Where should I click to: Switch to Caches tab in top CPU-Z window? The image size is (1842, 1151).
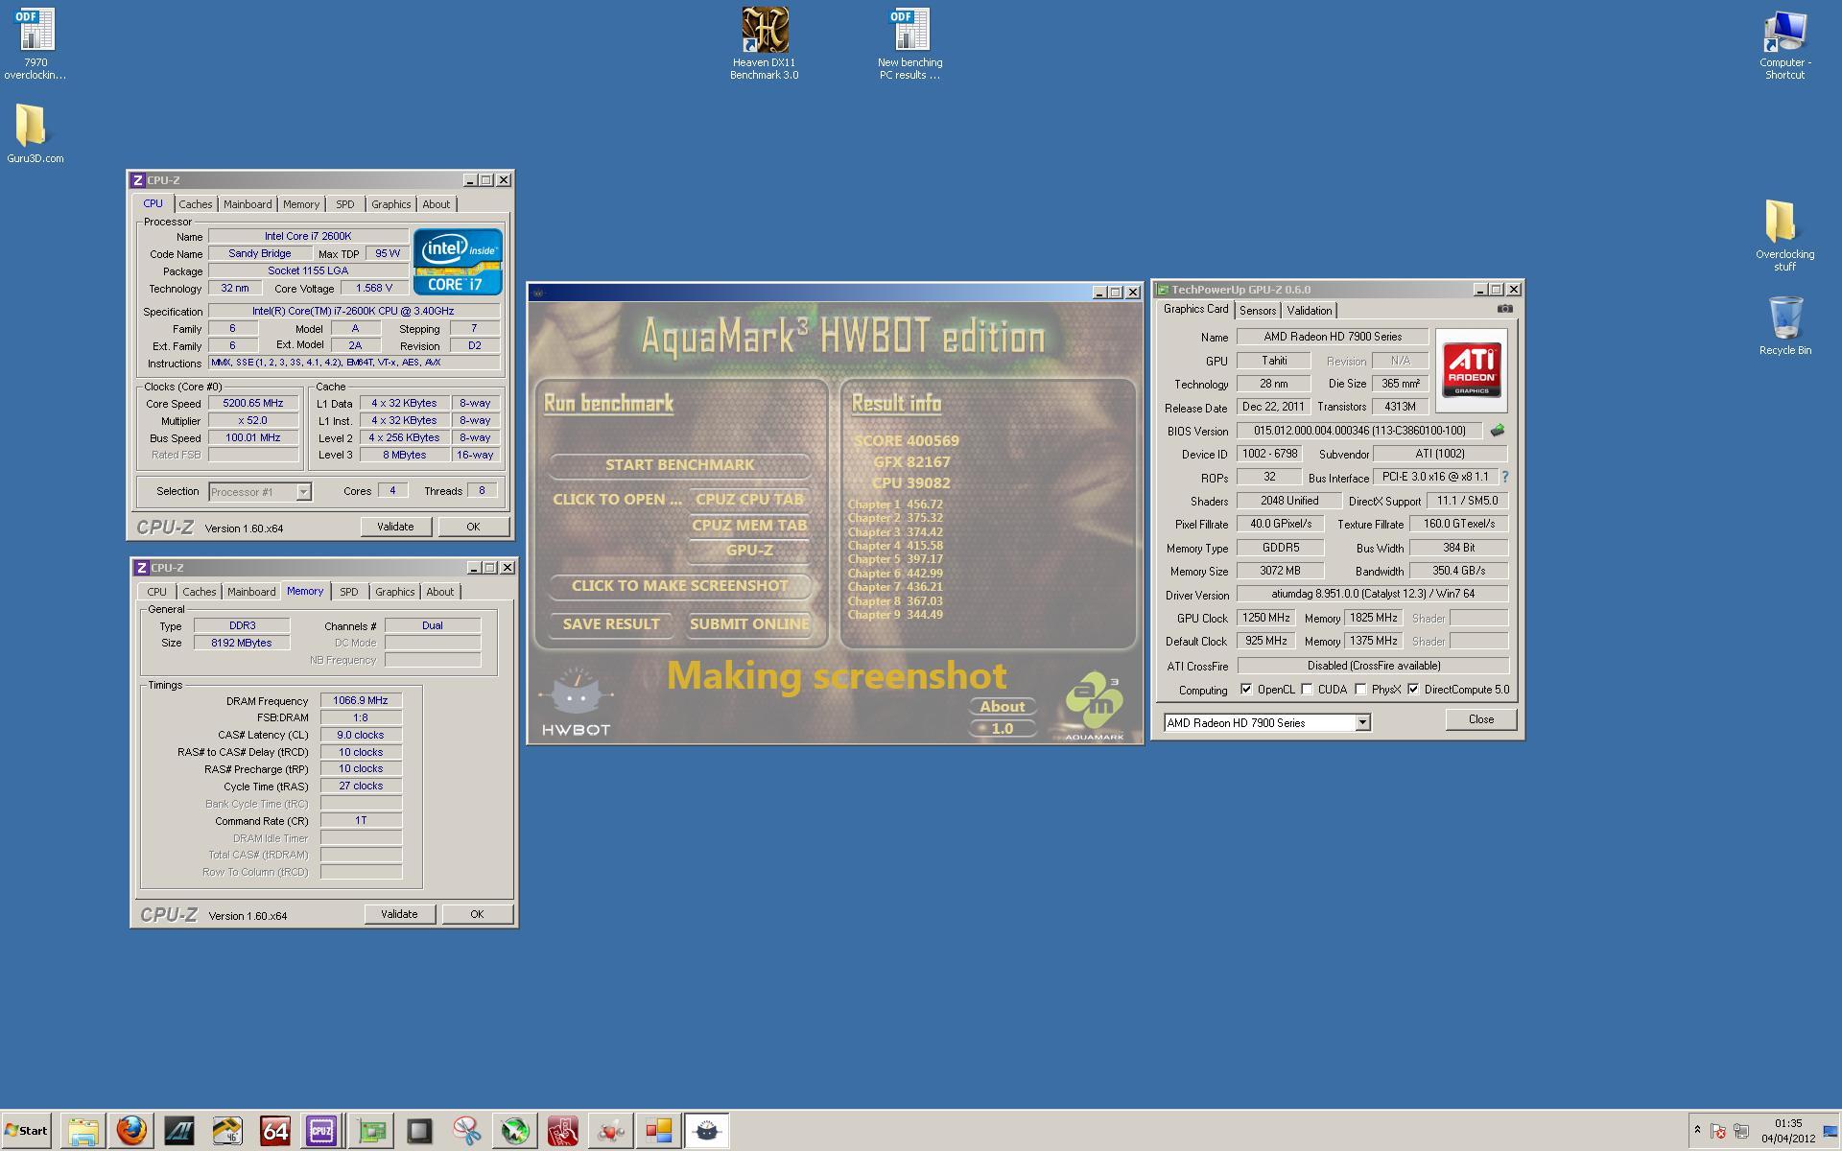click(x=196, y=204)
